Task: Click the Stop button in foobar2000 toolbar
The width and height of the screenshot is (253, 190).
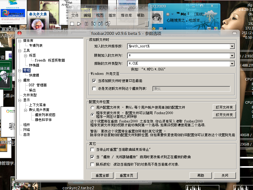Action: click(72, 24)
